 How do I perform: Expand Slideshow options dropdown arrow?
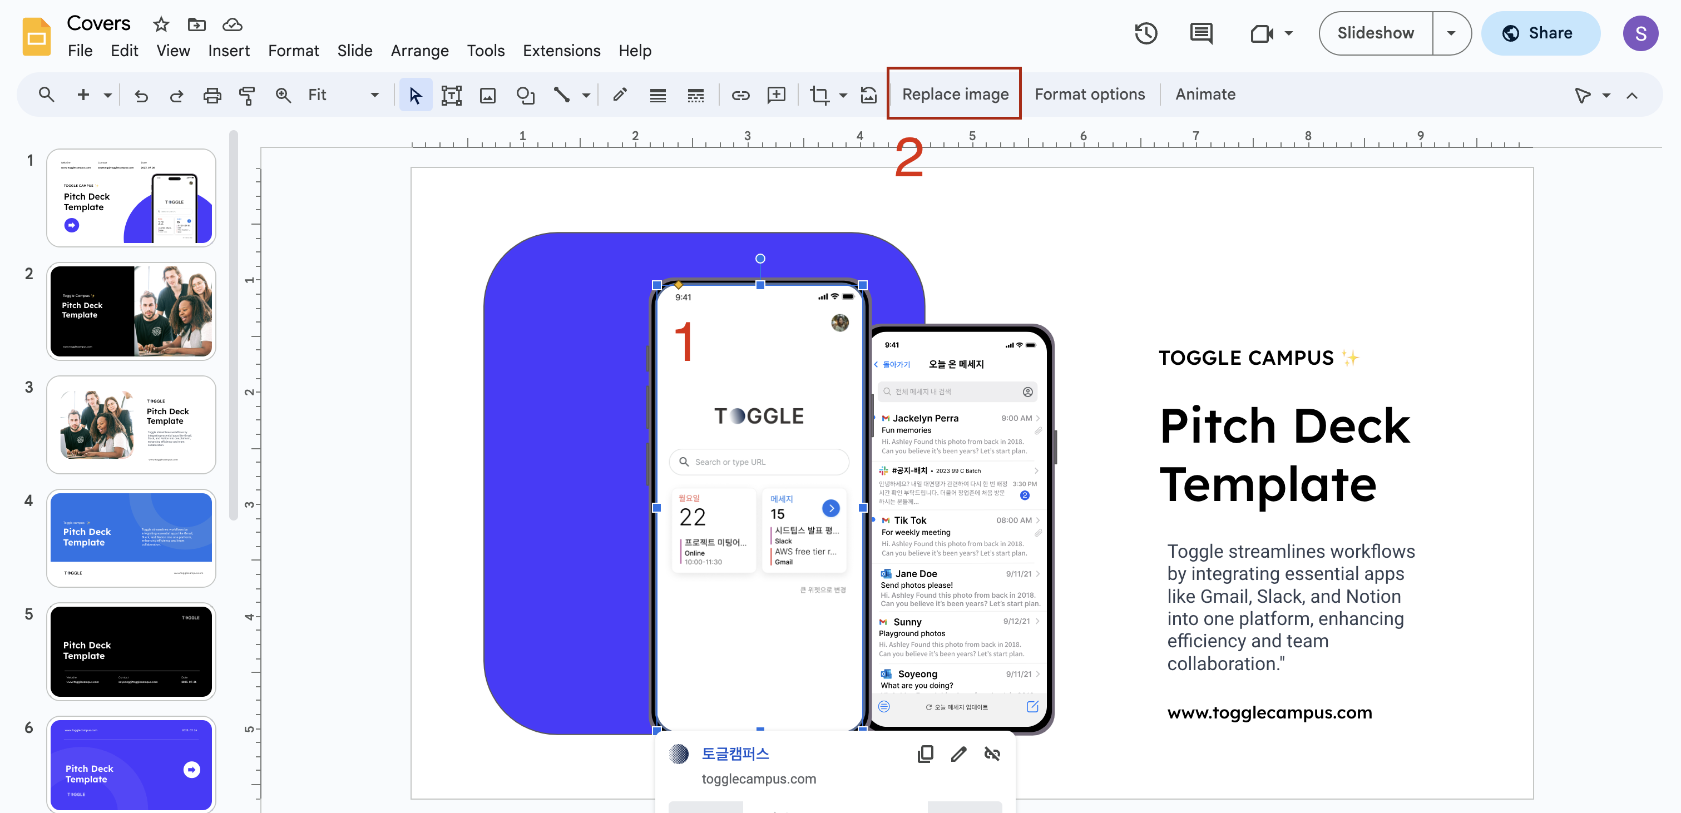(1451, 33)
